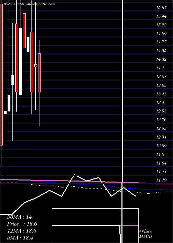Image resolution: width=173 pixels, height=243 pixels.
Task: Click the 12.76 price axis label
Action: (162, 120)
